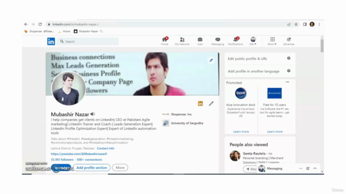Click the profile photo

point(69,88)
